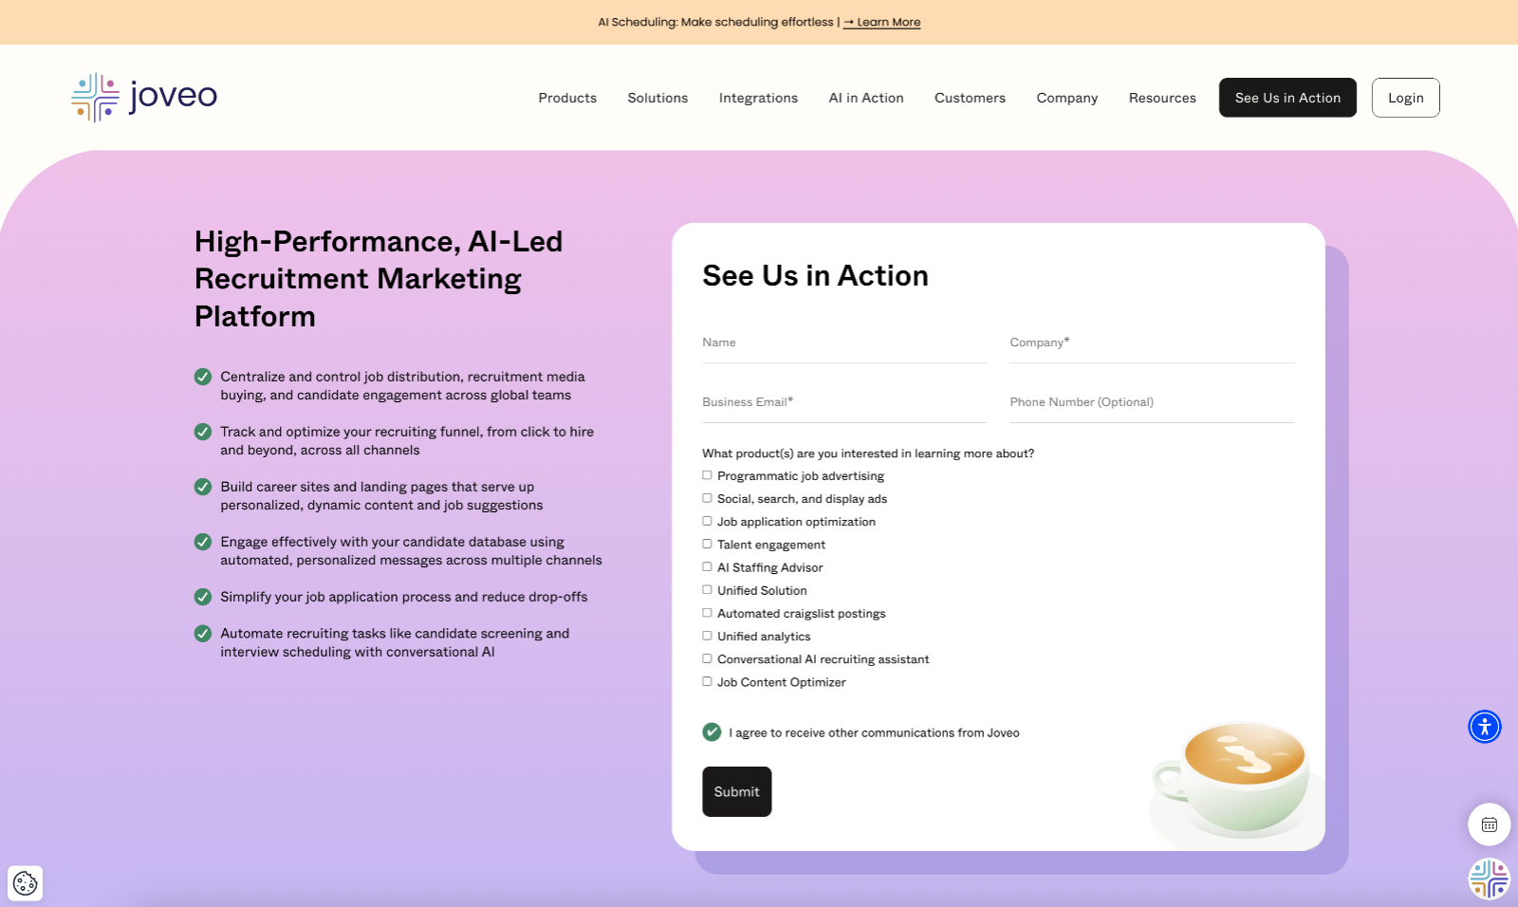Click the Joveo logo in the header
Viewport: 1518px width, 907px height.
coord(144,97)
